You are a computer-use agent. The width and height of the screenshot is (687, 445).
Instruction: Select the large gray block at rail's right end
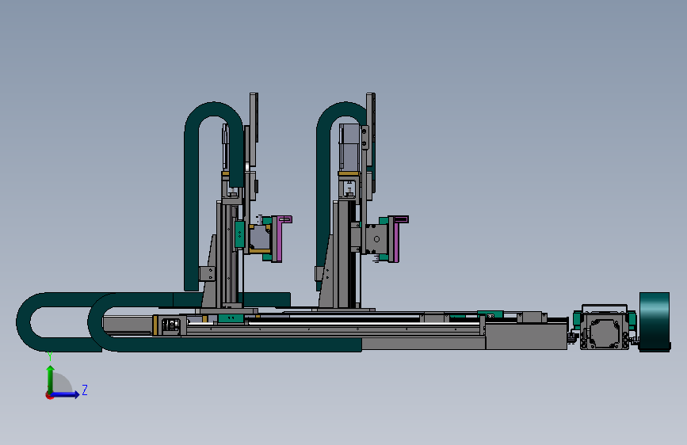point(527,337)
